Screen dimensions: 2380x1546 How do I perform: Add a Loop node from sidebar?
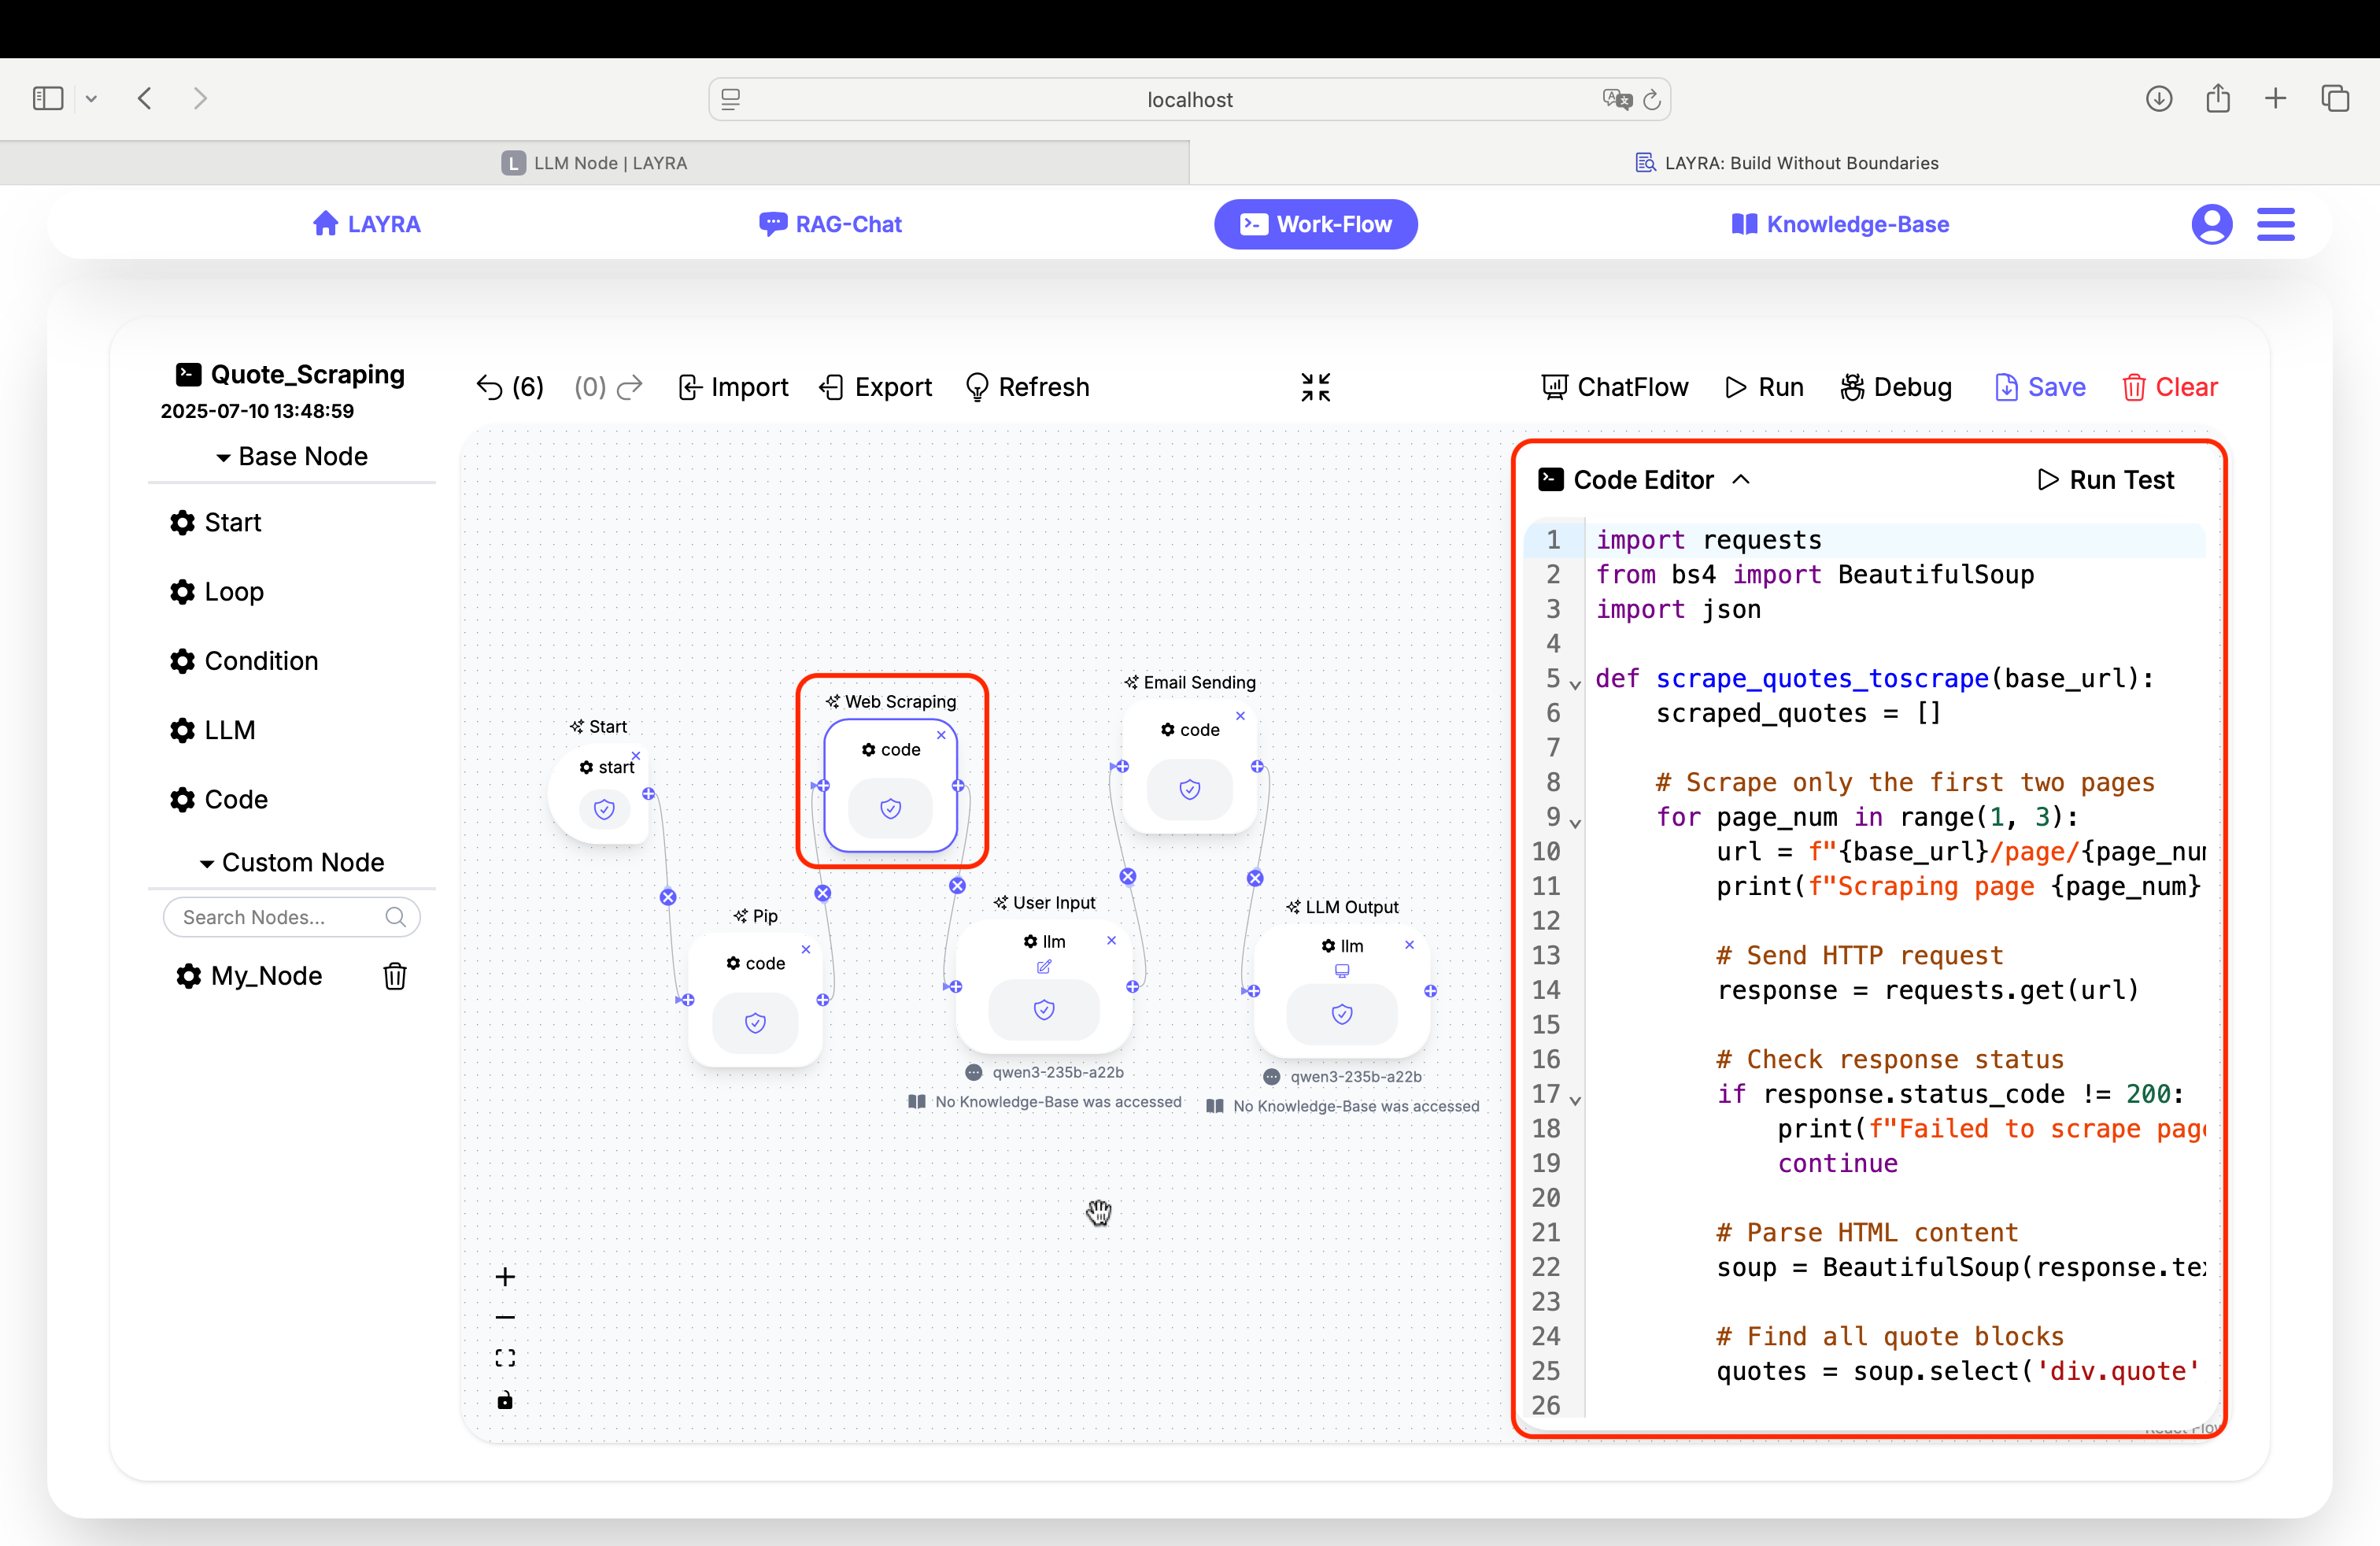(x=216, y=592)
